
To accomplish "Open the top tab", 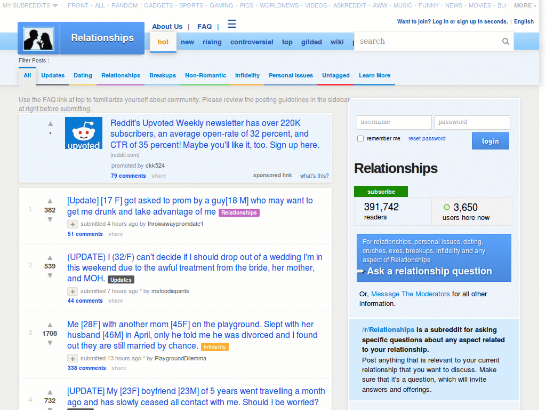I will coord(287,42).
